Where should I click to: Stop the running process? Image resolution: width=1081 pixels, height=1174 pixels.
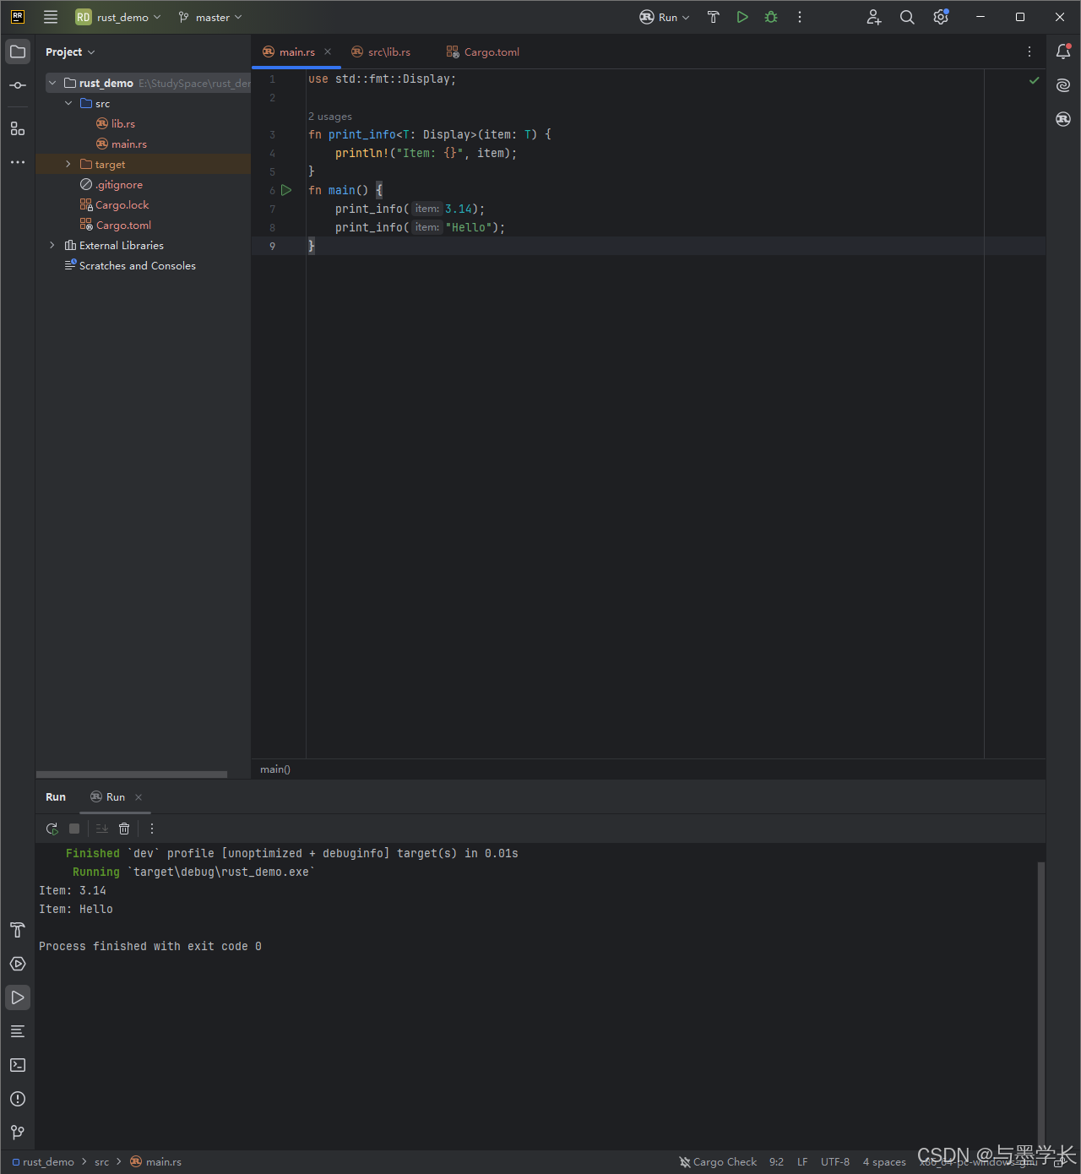[x=74, y=829]
